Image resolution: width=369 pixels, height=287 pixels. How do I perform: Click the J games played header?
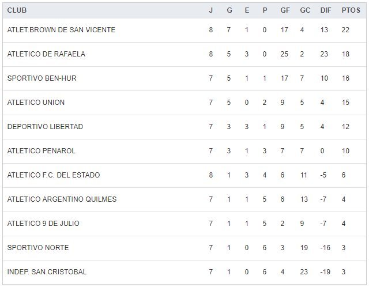pyautogui.click(x=211, y=10)
